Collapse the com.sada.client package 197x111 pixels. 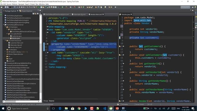point(7,29)
